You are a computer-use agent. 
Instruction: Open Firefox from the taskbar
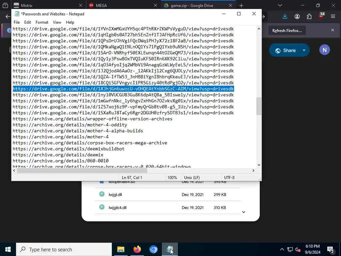[x=137, y=249]
